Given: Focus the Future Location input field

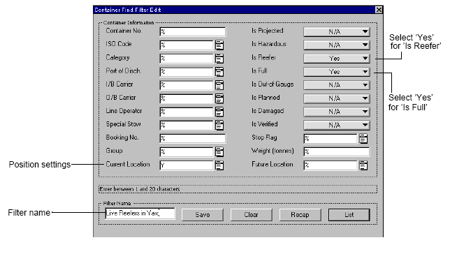Looking at the screenshot, I should [x=331, y=165].
